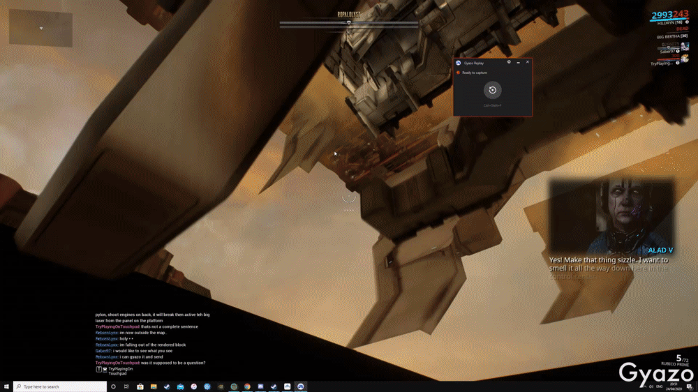Close the Gyazo Replay window
The width and height of the screenshot is (698, 392).
528,62
